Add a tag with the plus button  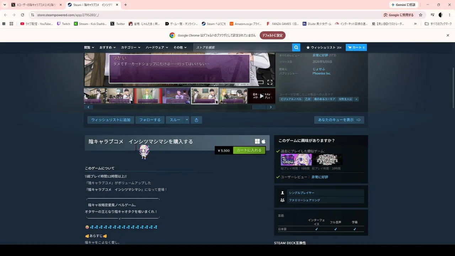tap(357, 99)
